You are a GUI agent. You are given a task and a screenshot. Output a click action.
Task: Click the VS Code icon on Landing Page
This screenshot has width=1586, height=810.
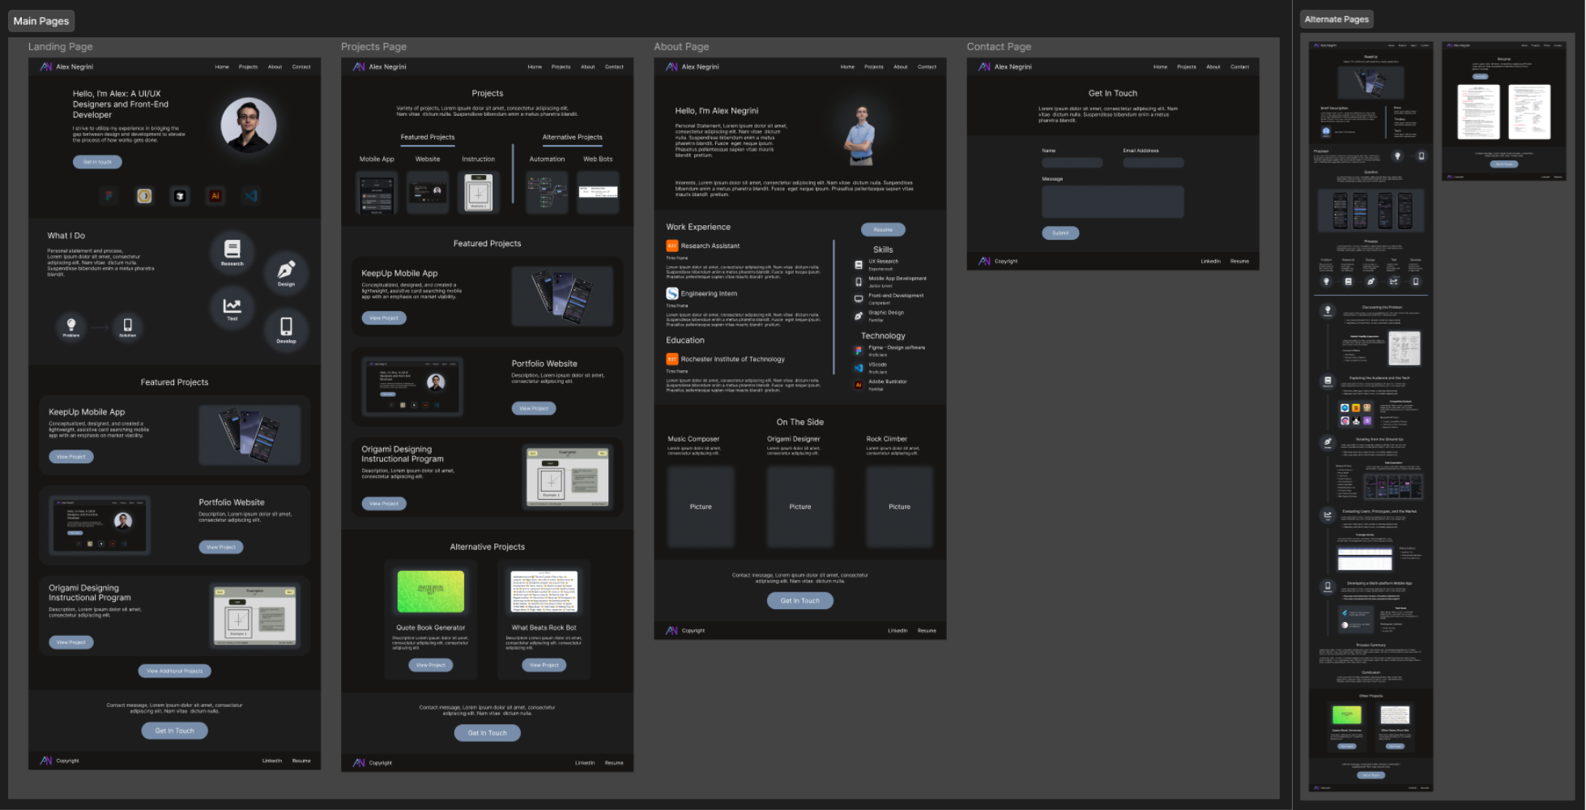tap(251, 195)
